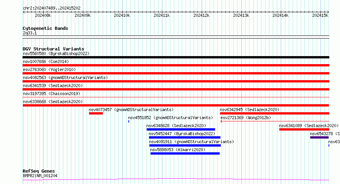
Task: Click the 202411k ruler tick label
Action: pos(162,15)
